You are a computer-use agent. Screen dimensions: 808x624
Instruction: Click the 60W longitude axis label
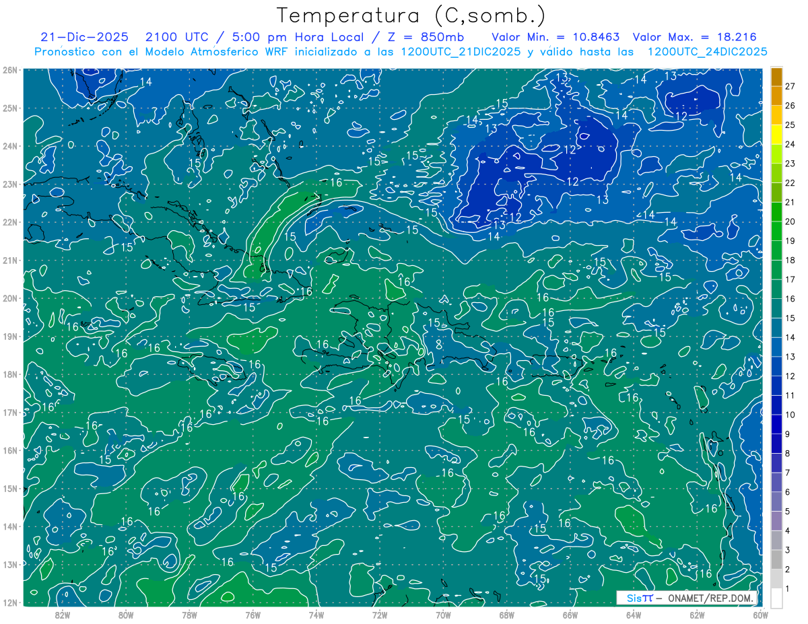pyautogui.click(x=760, y=614)
